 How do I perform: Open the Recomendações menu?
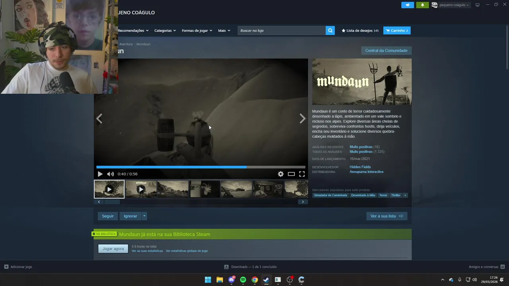tap(133, 31)
